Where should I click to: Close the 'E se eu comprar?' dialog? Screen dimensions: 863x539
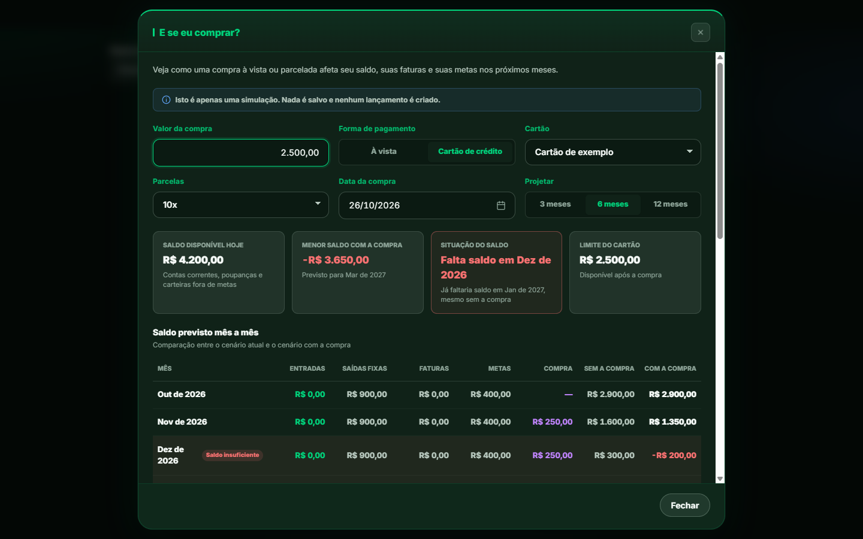(x=700, y=32)
